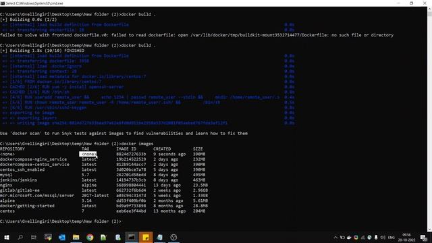The width and height of the screenshot is (432, 243).
Task: Click the '9 seconds ago' created value
Action: tap(169, 154)
